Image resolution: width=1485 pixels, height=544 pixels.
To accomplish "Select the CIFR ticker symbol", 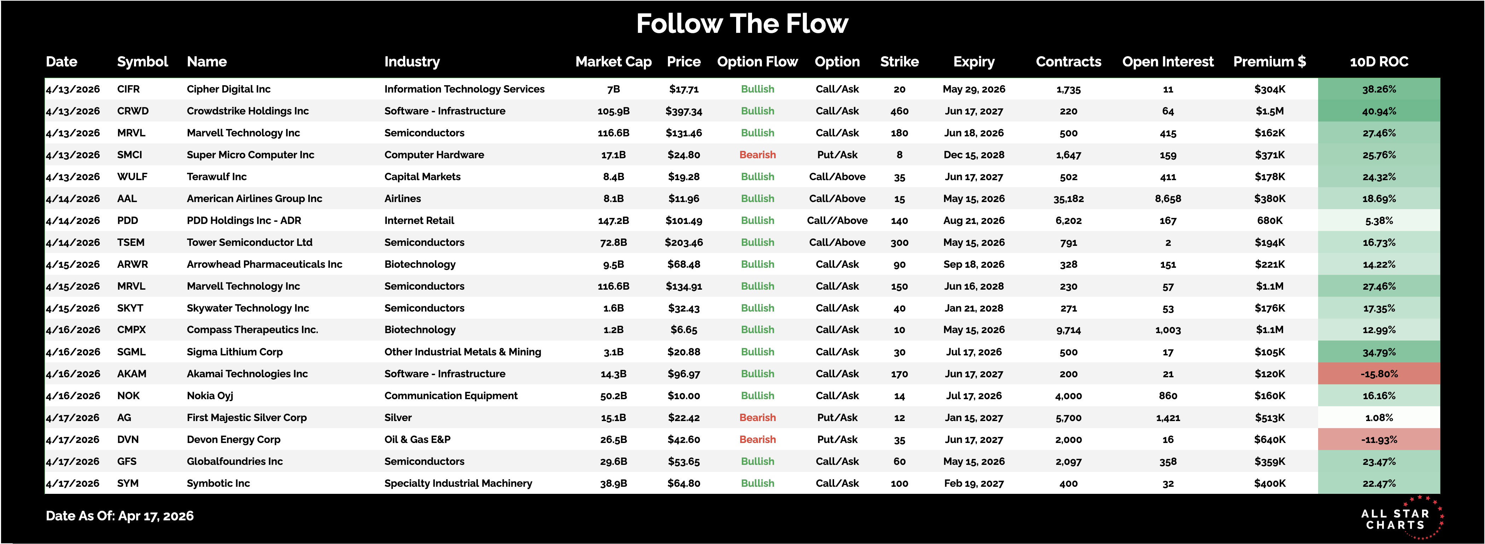I will pos(129,89).
